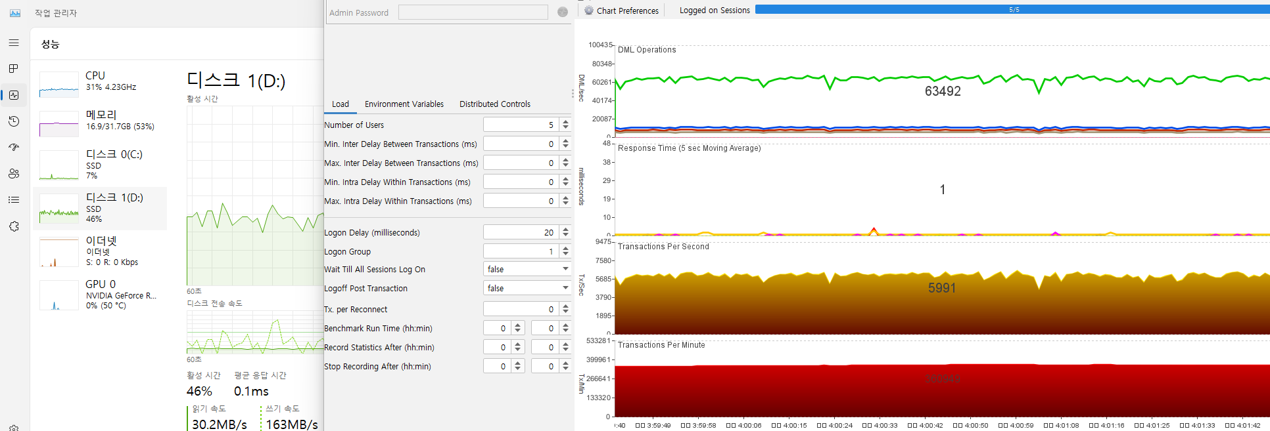Viewport: 1270px width, 431px height.
Task: Open the Startup apps gauge icon
Action: point(14,148)
